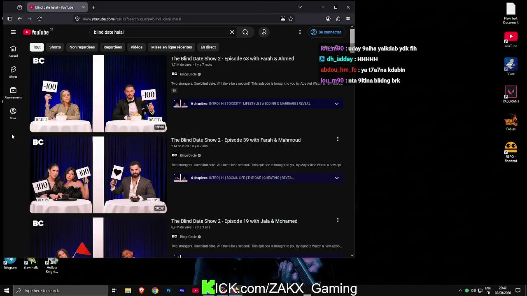Open BingeCircle channel under Episode 19

(188, 237)
